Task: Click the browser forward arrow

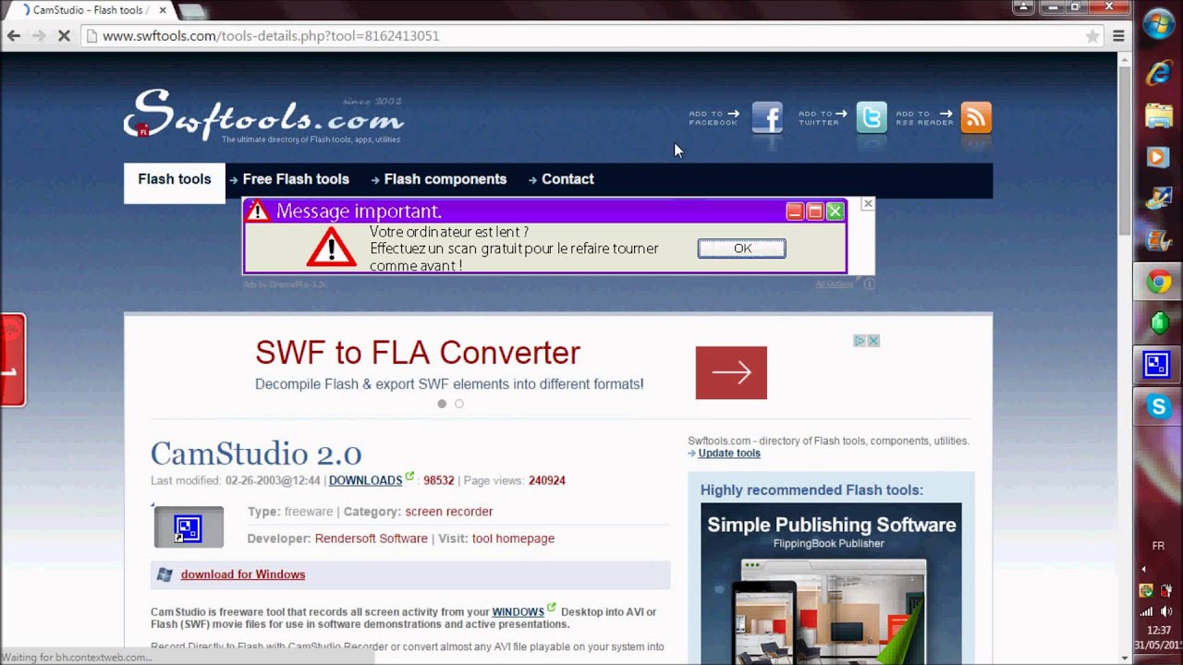Action: pos(39,36)
